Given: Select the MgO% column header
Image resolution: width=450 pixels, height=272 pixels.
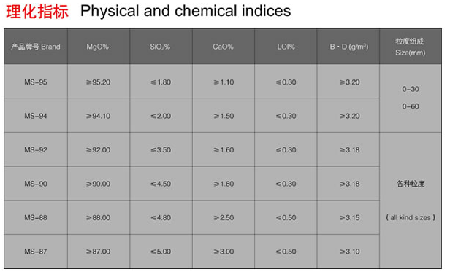Looking at the screenshot, I should coord(98,47).
